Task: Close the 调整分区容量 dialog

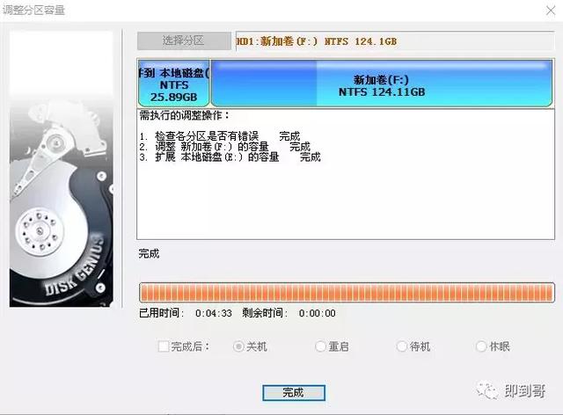Action: click(x=551, y=11)
